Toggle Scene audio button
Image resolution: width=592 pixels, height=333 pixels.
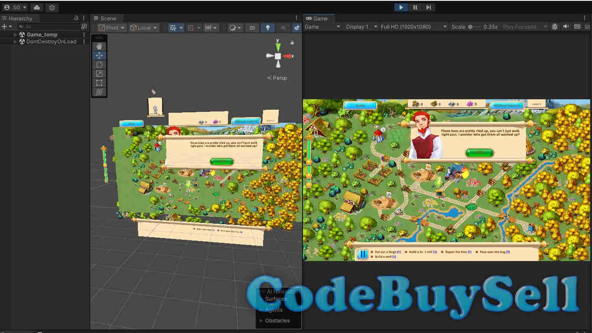click(283, 27)
